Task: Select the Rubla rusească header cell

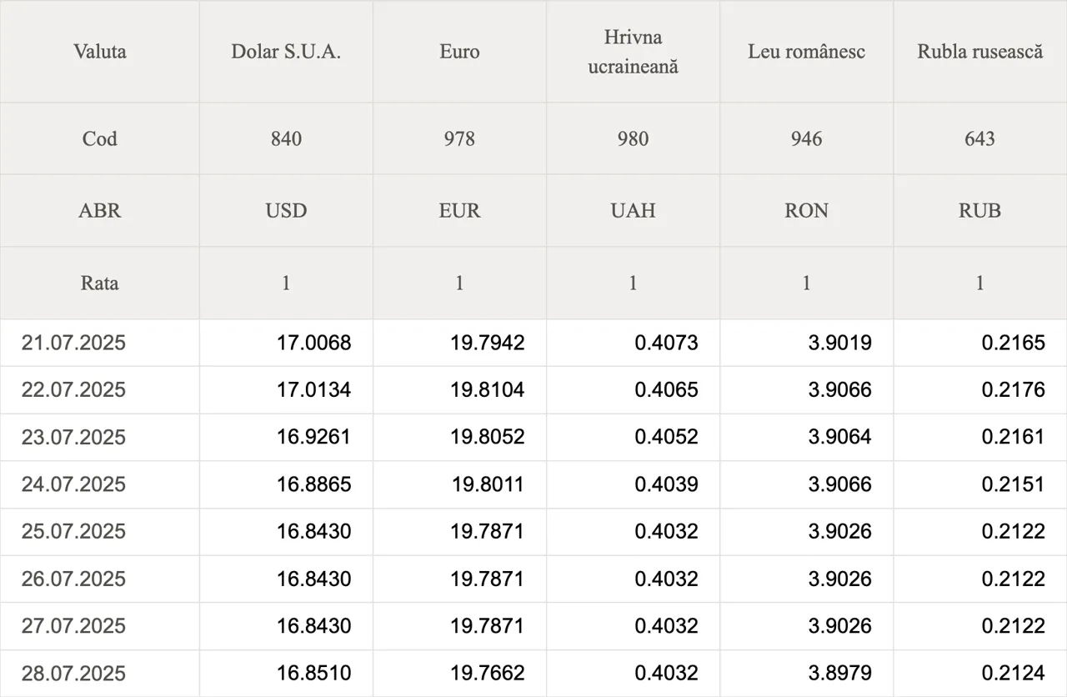Action: [x=979, y=52]
